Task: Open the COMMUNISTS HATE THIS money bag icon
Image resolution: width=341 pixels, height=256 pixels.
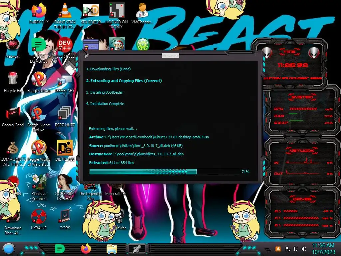Action: tap(13, 153)
